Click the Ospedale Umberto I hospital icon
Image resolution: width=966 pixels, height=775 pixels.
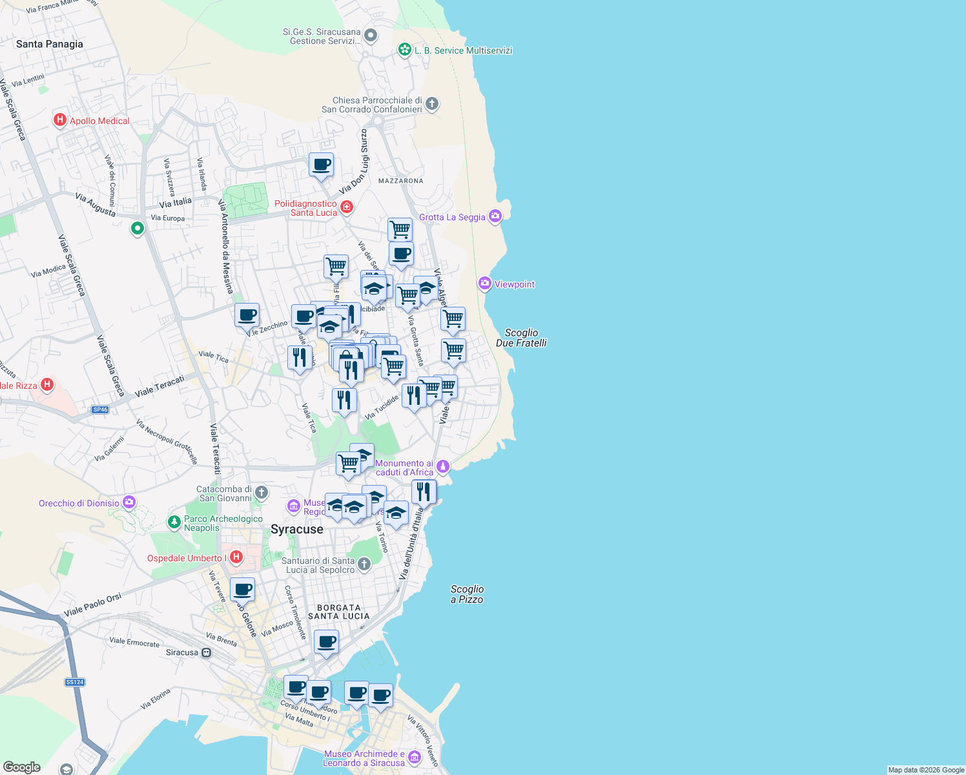[236, 557]
